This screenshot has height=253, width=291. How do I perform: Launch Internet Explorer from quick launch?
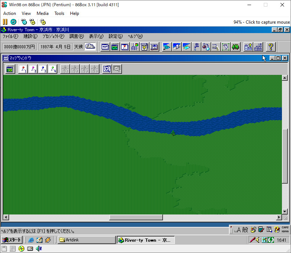31,240
